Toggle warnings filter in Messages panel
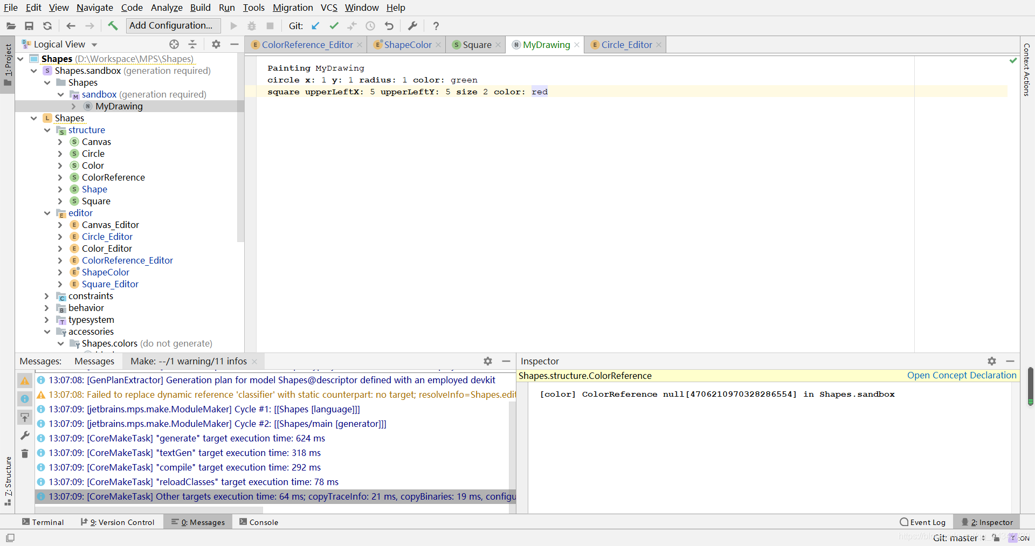 click(25, 381)
